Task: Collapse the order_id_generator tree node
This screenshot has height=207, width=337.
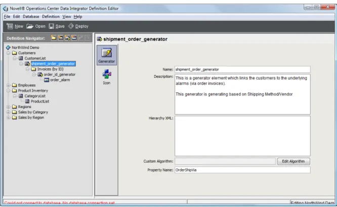Action: coord(34,74)
